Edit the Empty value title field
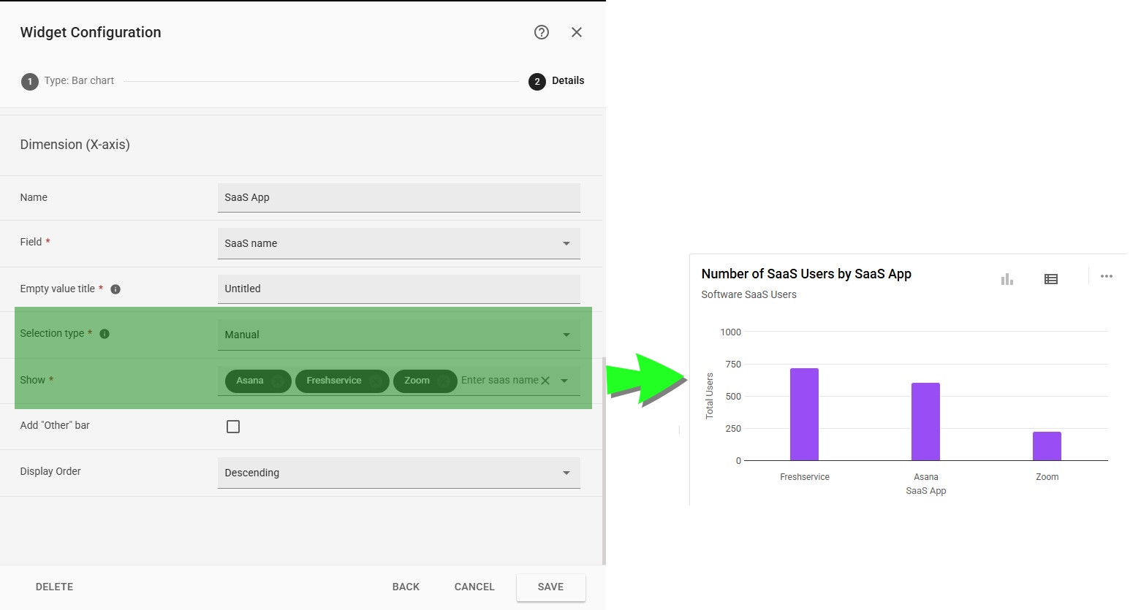1141x610 pixels. pyautogui.click(x=399, y=289)
